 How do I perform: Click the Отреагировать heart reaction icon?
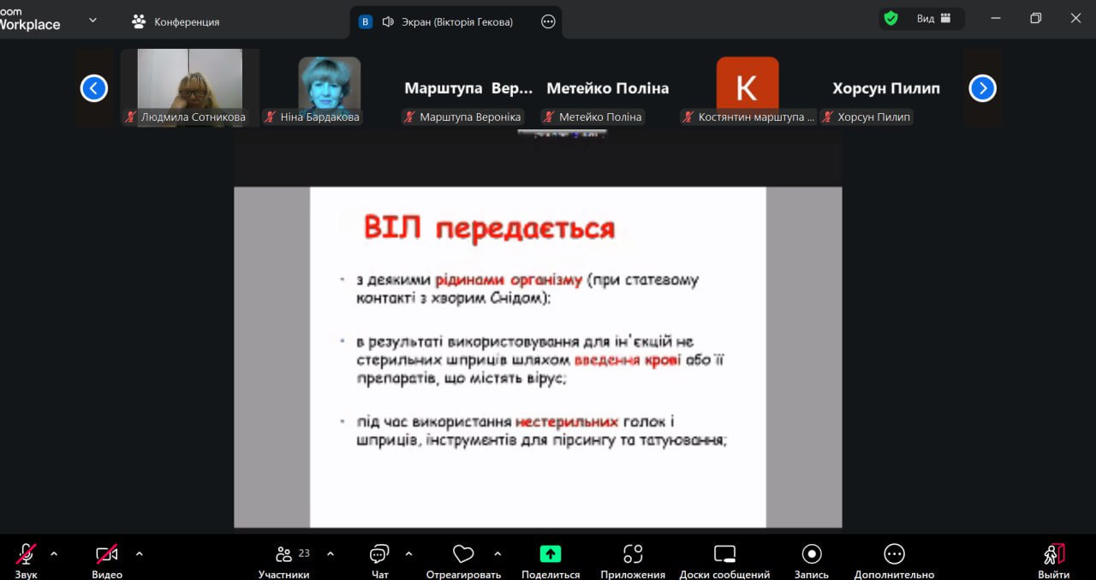click(463, 555)
